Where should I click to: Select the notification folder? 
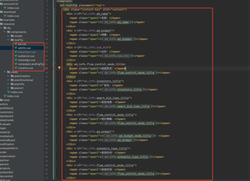coord(7,144)
